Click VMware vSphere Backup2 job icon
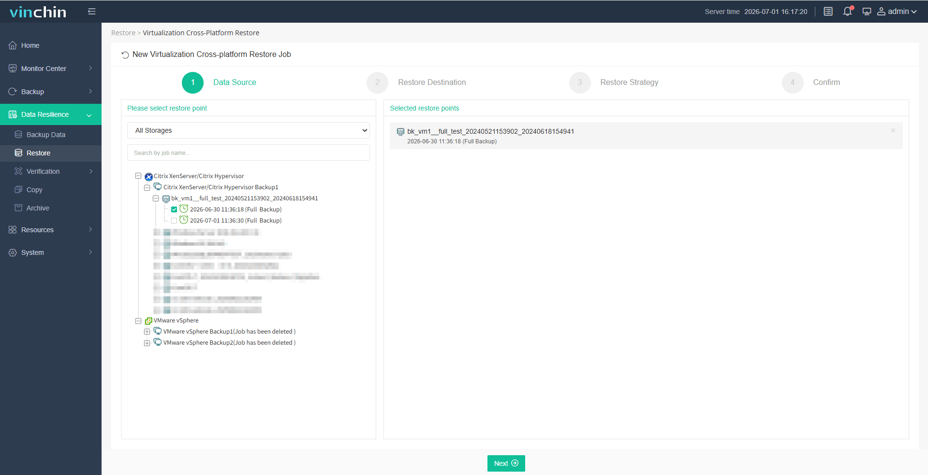Screen dimensions: 928x475 (158, 342)
